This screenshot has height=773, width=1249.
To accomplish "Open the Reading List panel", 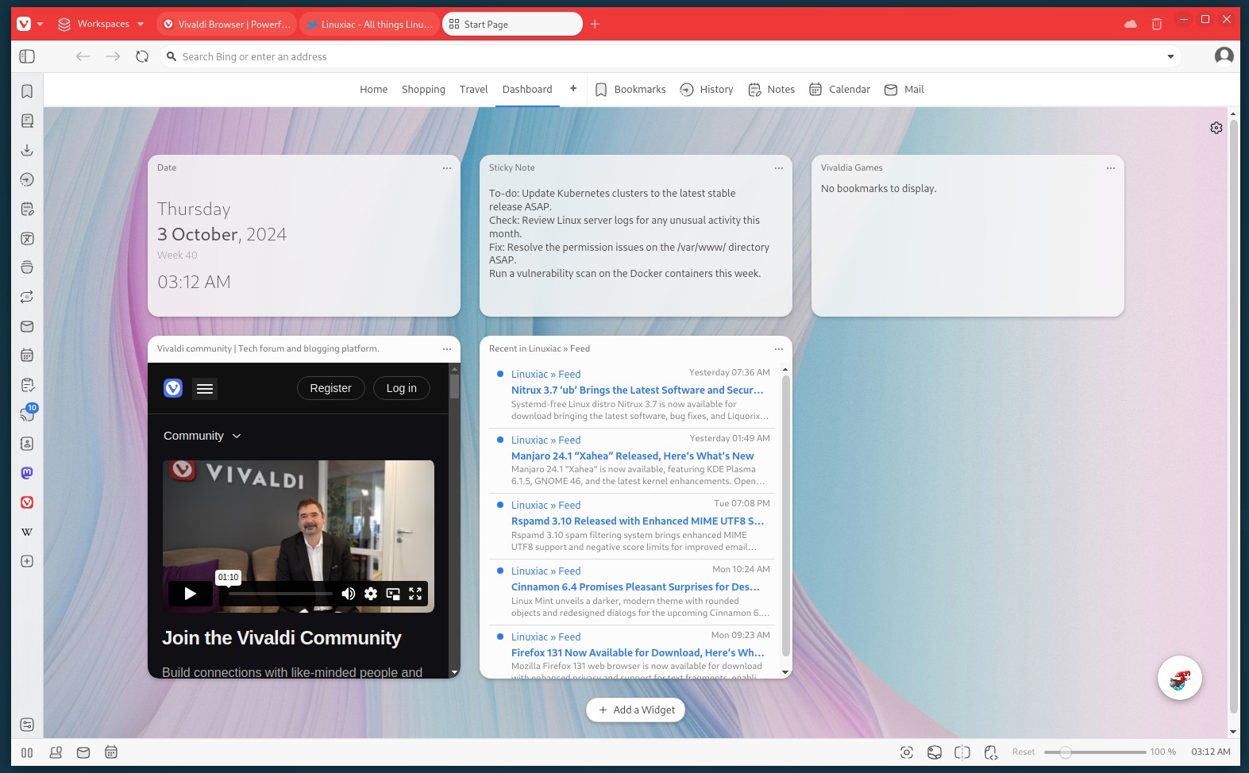I will (27, 121).
